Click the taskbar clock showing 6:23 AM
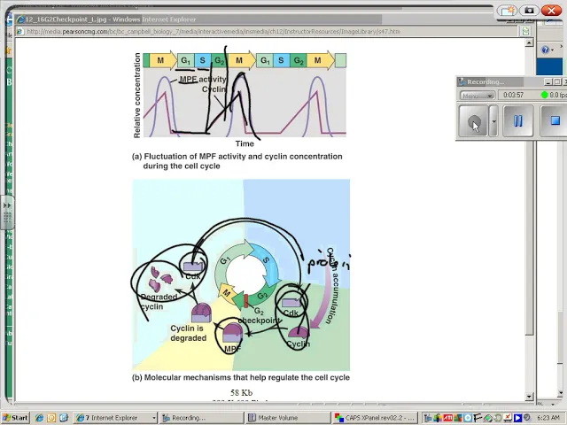This screenshot has height=425, width=567. [x=548, y=418]
